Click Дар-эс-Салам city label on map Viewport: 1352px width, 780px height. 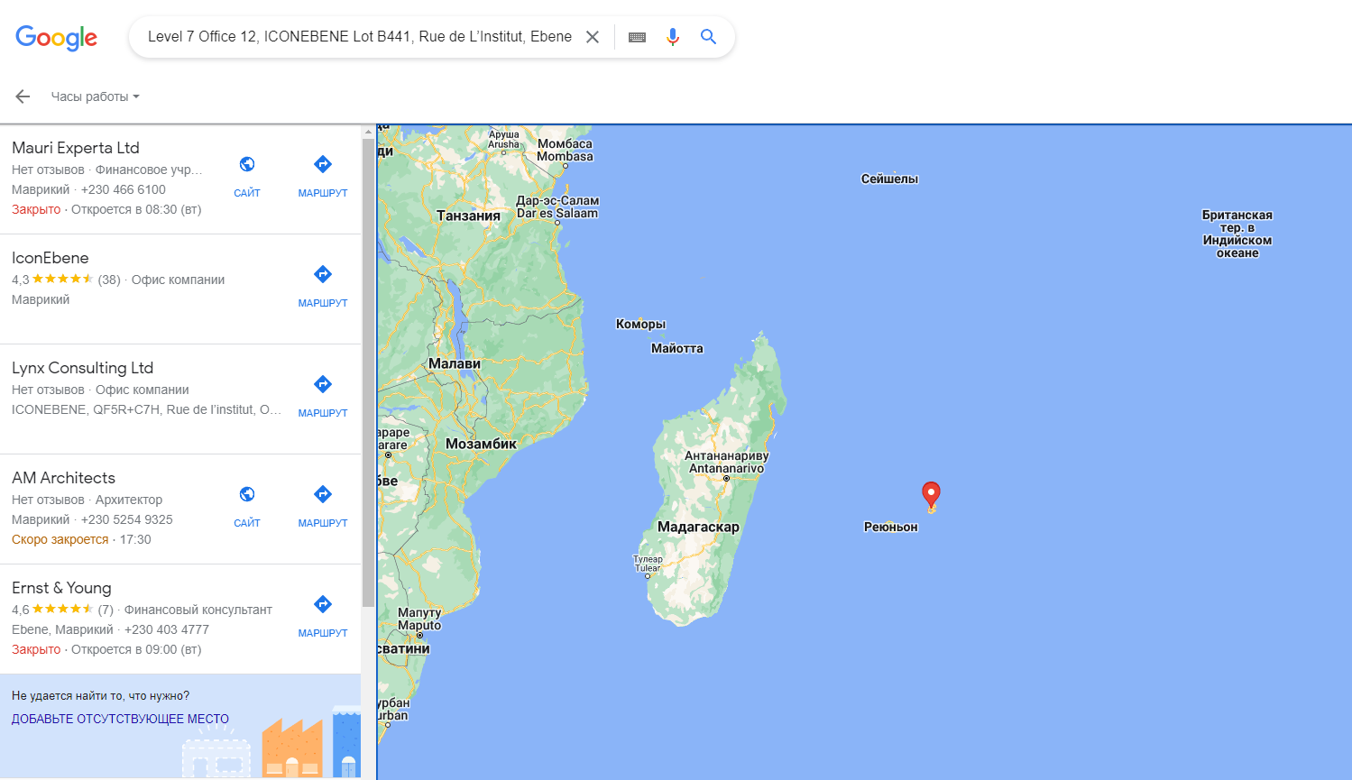point(557,207)
